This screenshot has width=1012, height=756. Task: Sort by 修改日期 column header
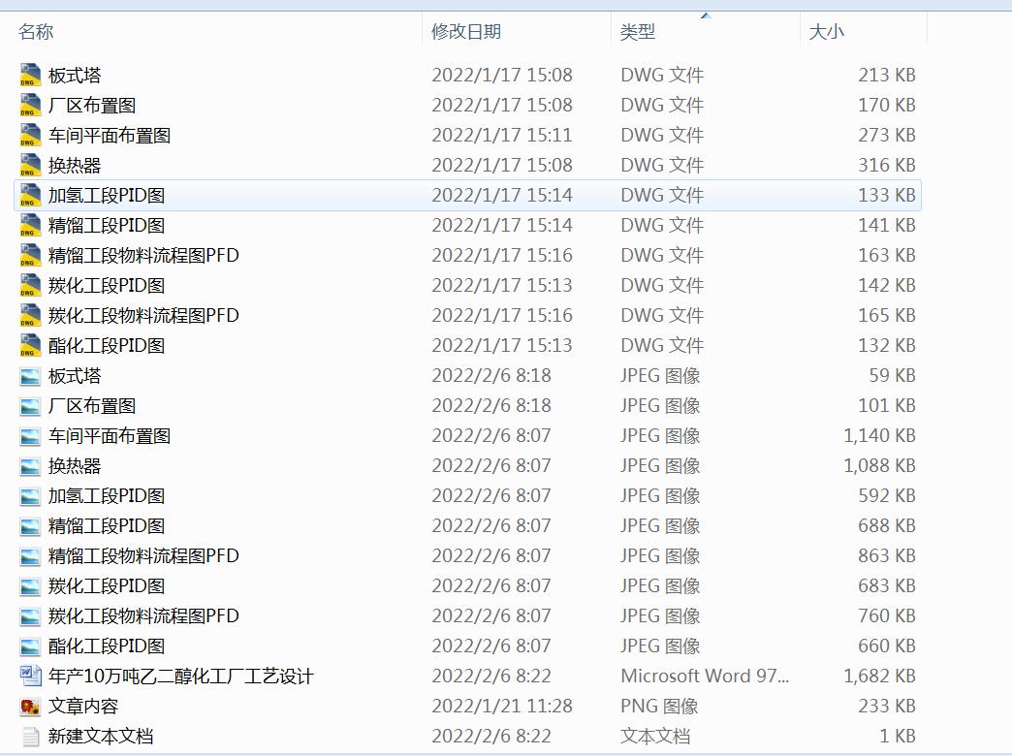click(x=466, y=31)
